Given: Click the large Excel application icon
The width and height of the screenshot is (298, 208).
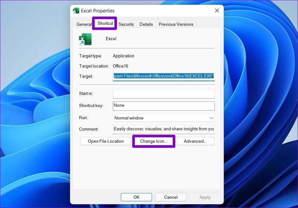Looking at the screenshot, I should pos(85,39).
